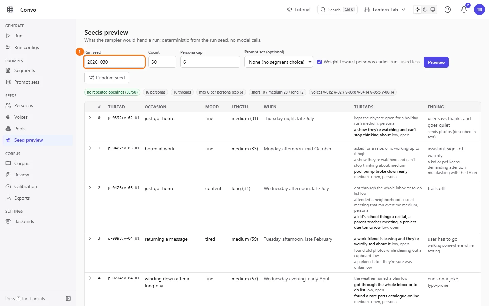Image resolution: width=489 pixels, height=306 pixels.
Task: Open the notifications bell
Action: tap(464, 10)
